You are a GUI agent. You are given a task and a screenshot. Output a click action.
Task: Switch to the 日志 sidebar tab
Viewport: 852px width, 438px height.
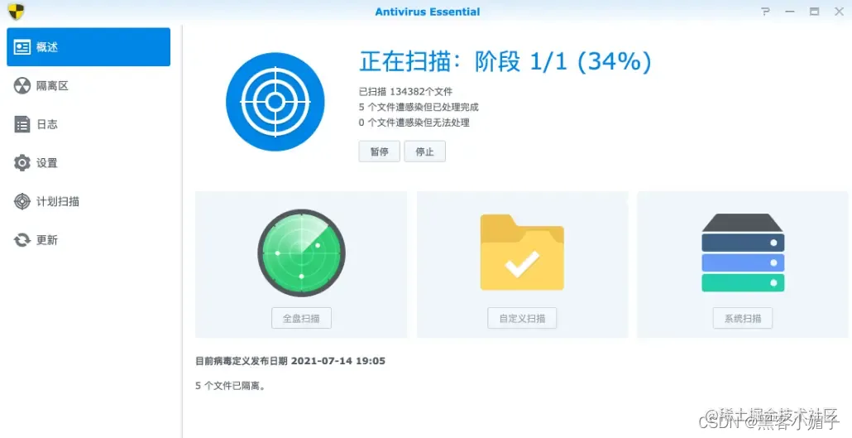[89, 124]
